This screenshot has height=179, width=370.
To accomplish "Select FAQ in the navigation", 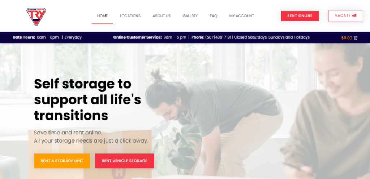I will point(213,16).
